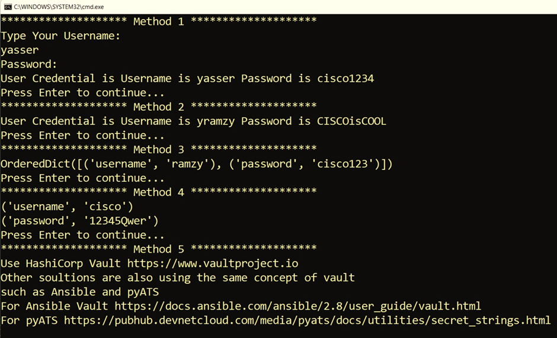Click 'Type Your Username:' prompt text
This screenshot has width=557, height=338.
[61, 36]
